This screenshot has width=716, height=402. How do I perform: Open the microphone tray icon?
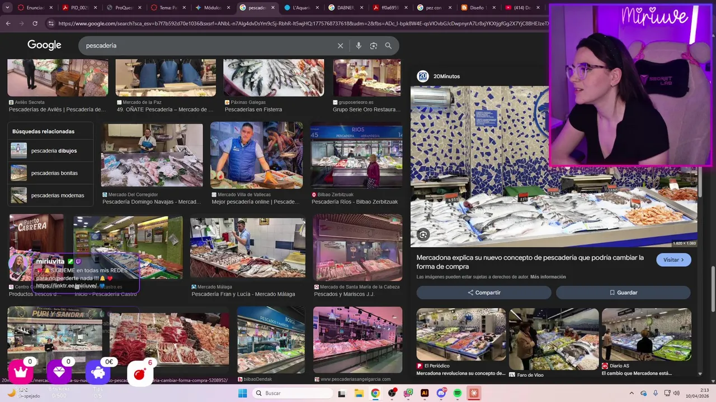click(x=656, y=393)
